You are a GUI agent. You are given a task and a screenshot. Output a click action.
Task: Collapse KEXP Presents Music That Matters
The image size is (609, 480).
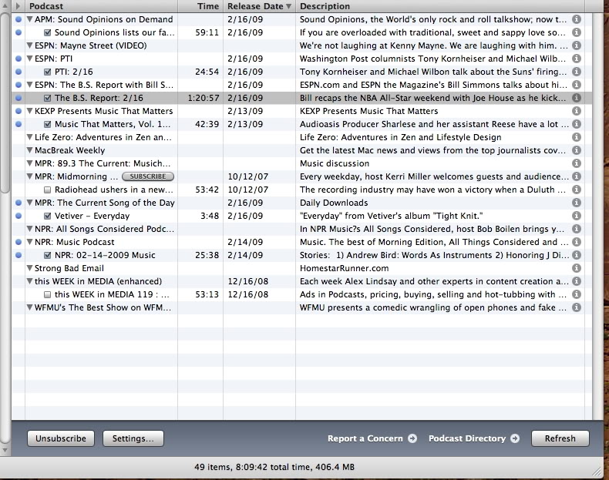coord(29,111)
